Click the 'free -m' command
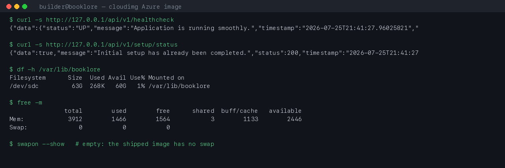Image resolution: width=505 pixels, height=168 pixels. click(26, 103)
